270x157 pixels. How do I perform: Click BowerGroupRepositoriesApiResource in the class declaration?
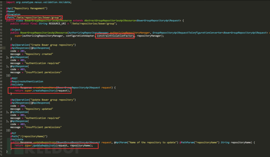click(48, 20)
